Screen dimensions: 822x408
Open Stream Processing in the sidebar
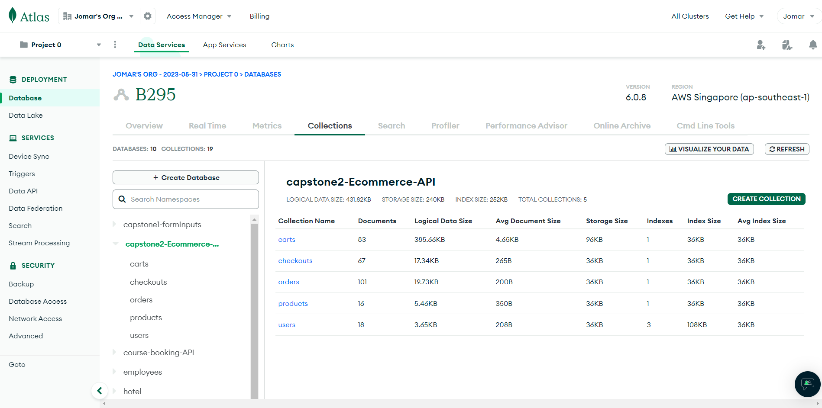[39, 243]
